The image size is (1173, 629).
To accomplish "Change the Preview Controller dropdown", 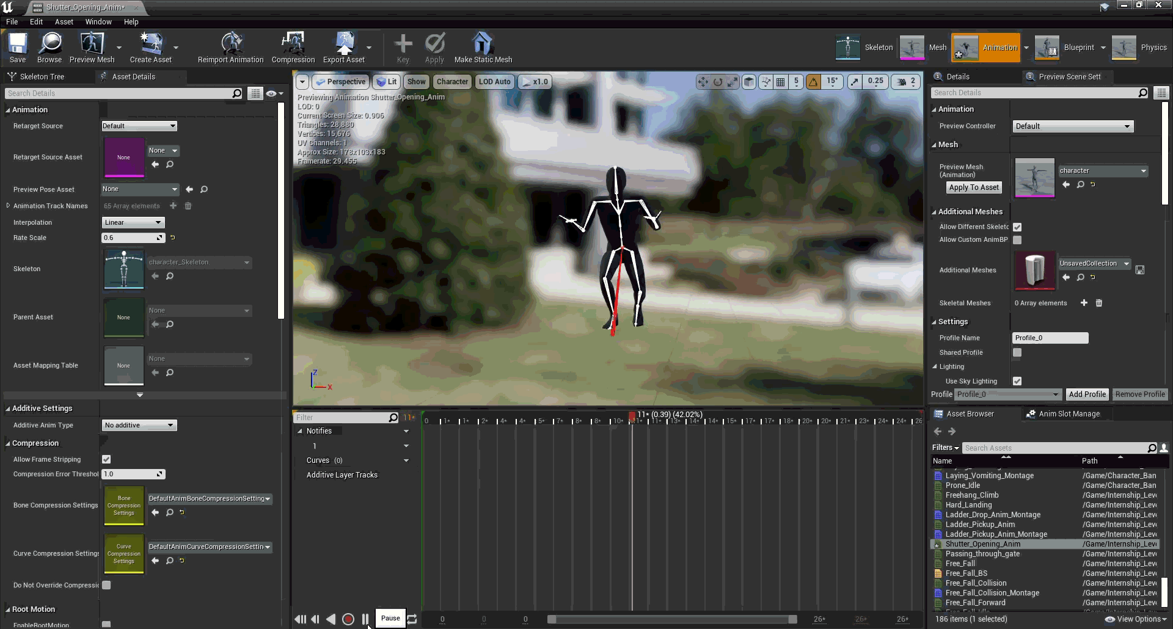I will tap(1073, 126).
